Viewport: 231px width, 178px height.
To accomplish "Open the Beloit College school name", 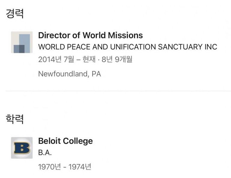I will point(65,141).
